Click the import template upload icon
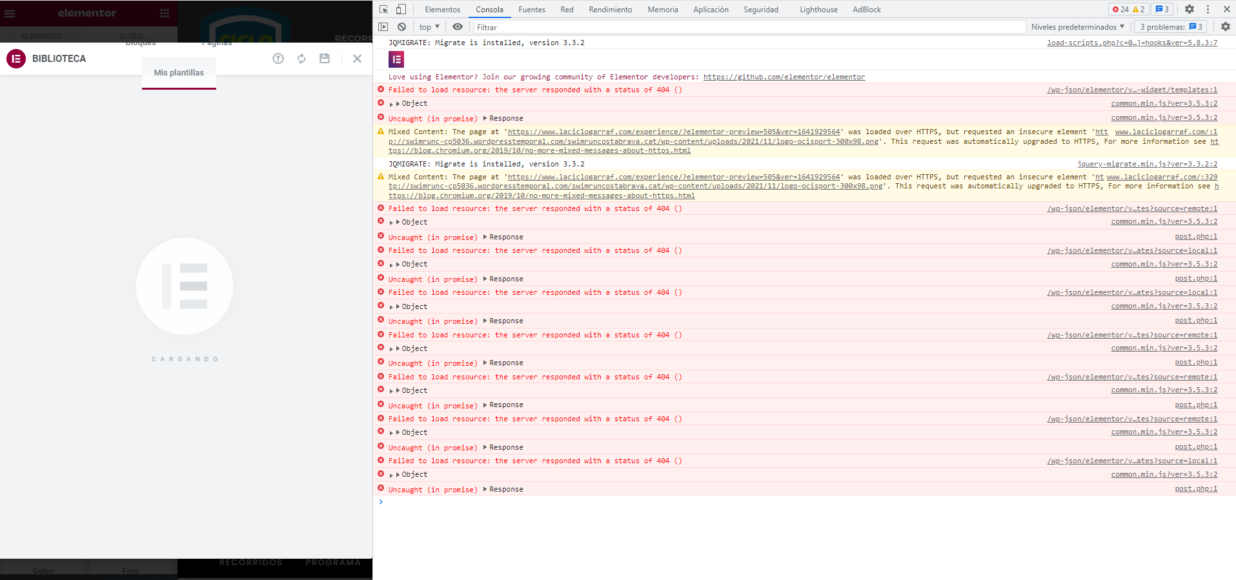Screen dimensions: 1236x580 tap(278, 59)
